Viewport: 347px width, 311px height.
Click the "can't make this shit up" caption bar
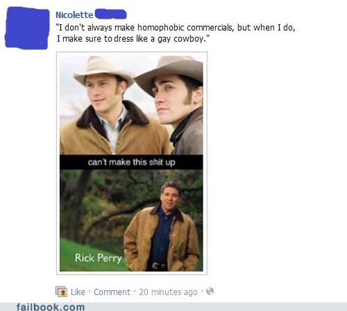(x=131, y=162)
